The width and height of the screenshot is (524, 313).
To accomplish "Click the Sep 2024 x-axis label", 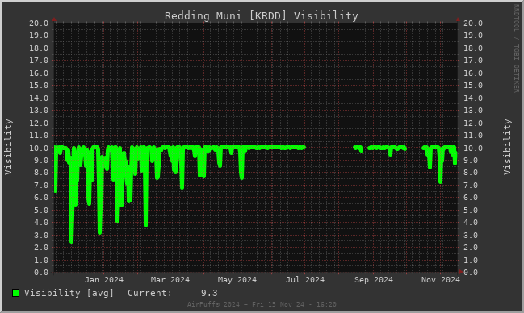I will (374, 280).
